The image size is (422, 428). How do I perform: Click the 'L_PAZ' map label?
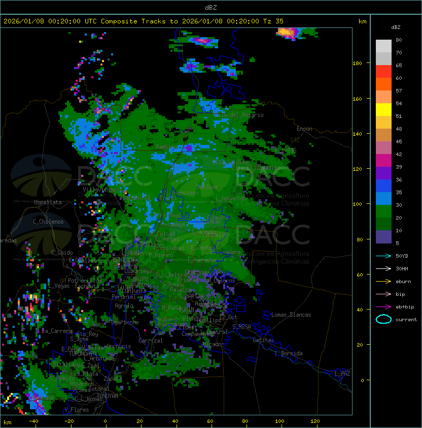(342, 374)
